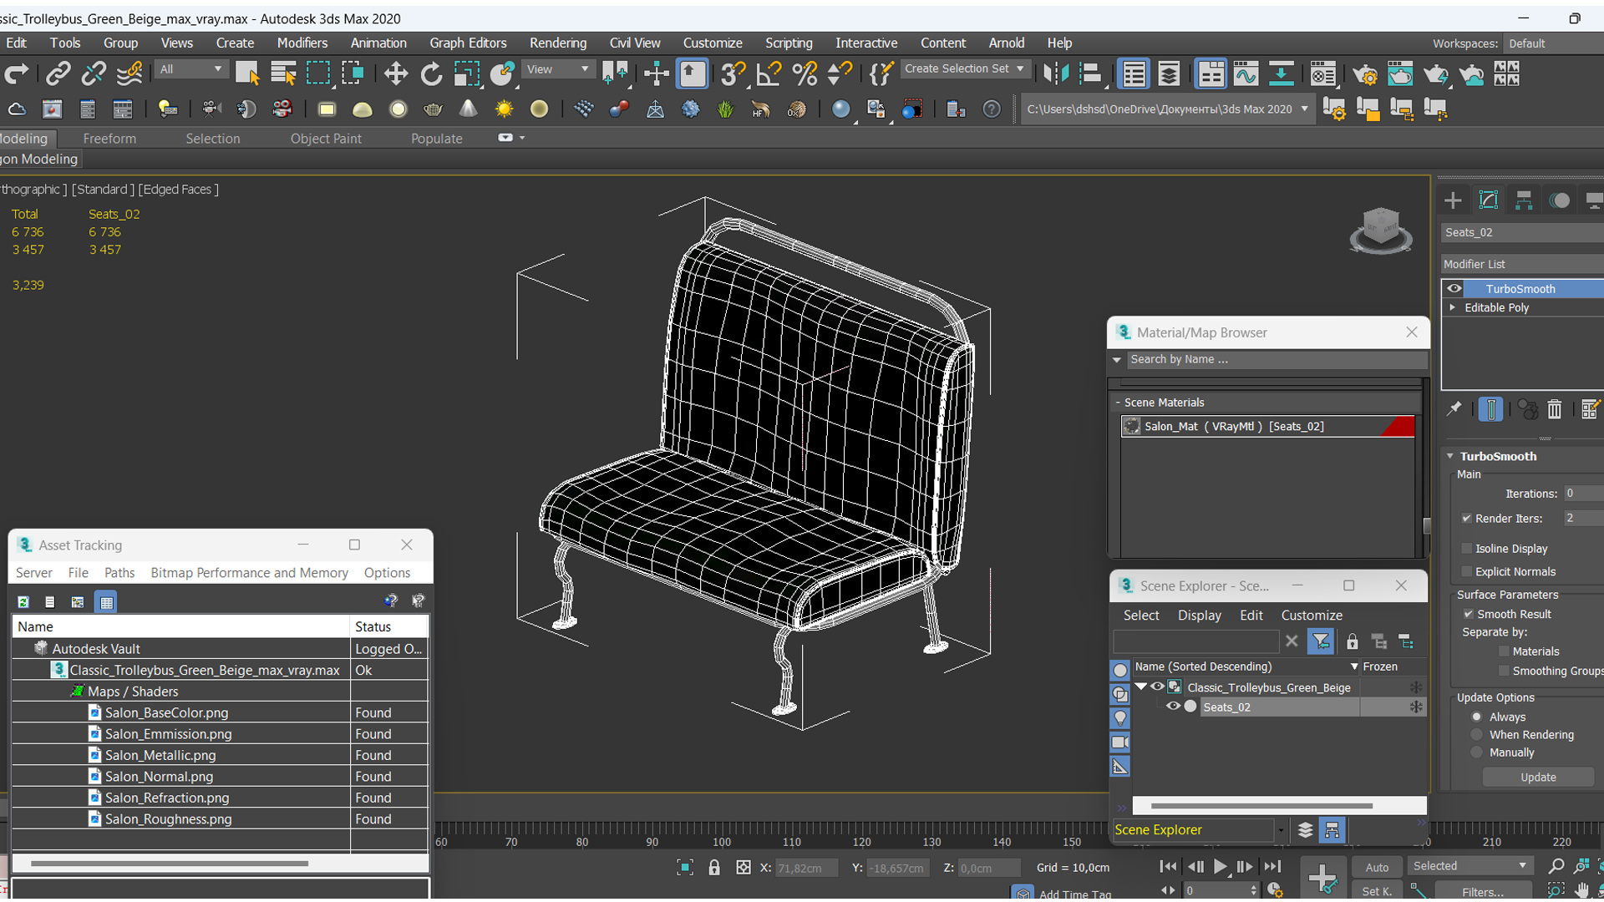Toggle the Auto key button

coord(1377,867)
